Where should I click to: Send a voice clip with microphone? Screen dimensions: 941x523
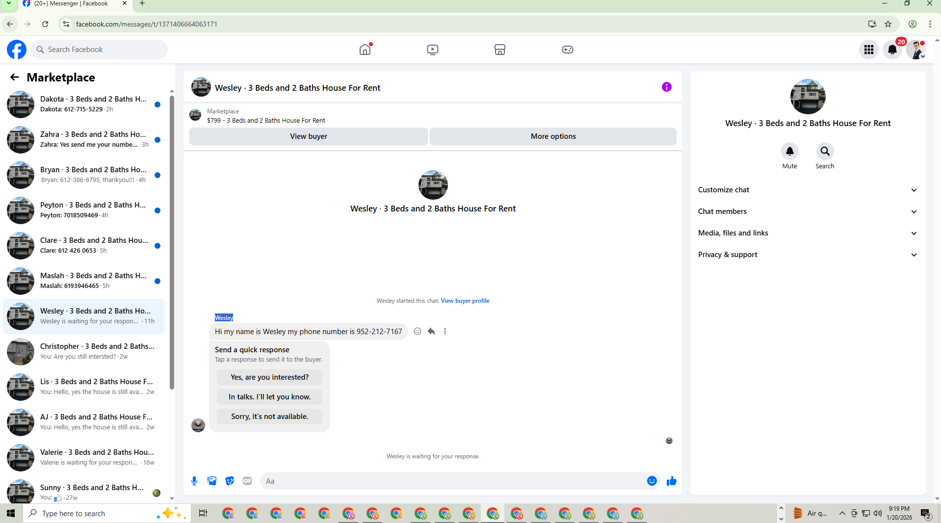194,481
